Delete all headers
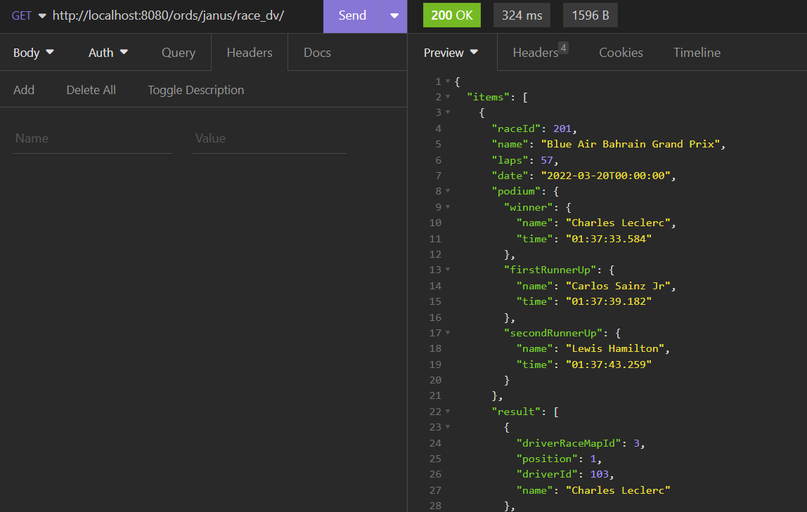 tap(91, 90)
